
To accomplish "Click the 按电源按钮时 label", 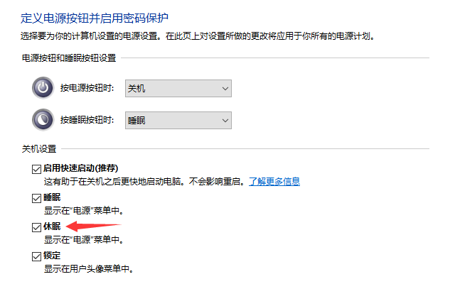I will point(88,89).
